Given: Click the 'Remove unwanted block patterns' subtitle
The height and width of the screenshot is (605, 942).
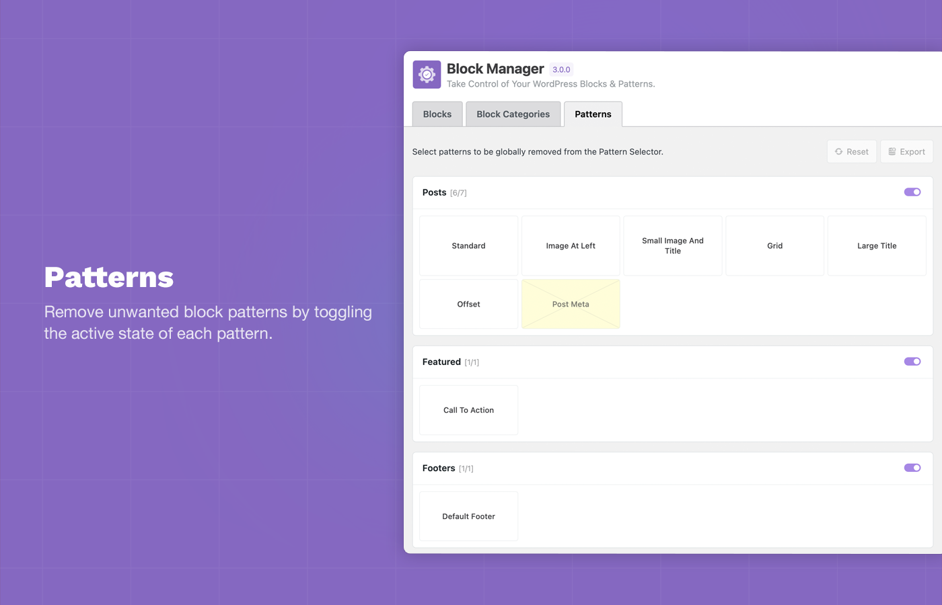Looking at the screenshot, I should click(x=208, y=323).
